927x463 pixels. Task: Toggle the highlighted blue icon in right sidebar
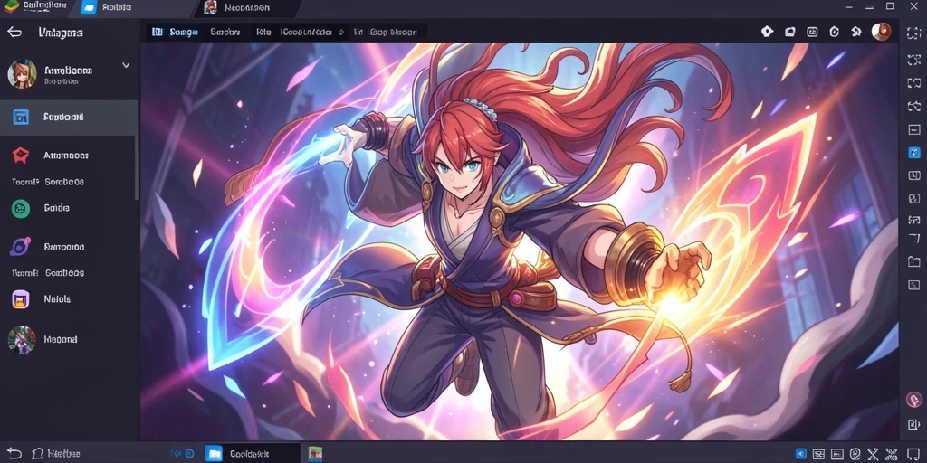pyautogui.click(x=914, y=153)
